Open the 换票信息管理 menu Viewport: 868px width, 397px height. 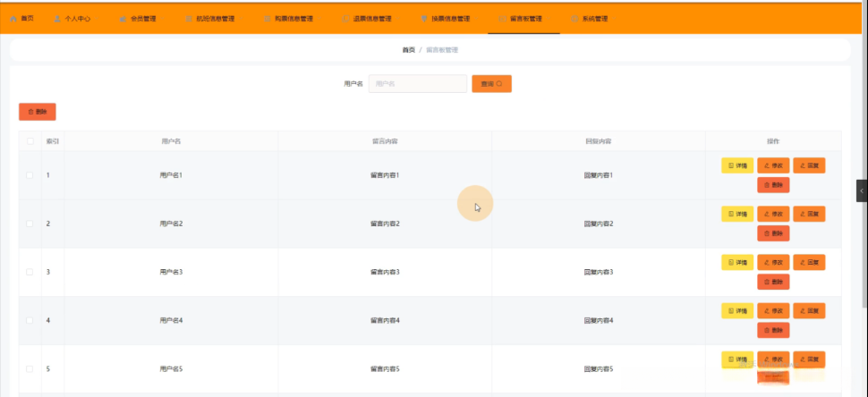(446, 18)
